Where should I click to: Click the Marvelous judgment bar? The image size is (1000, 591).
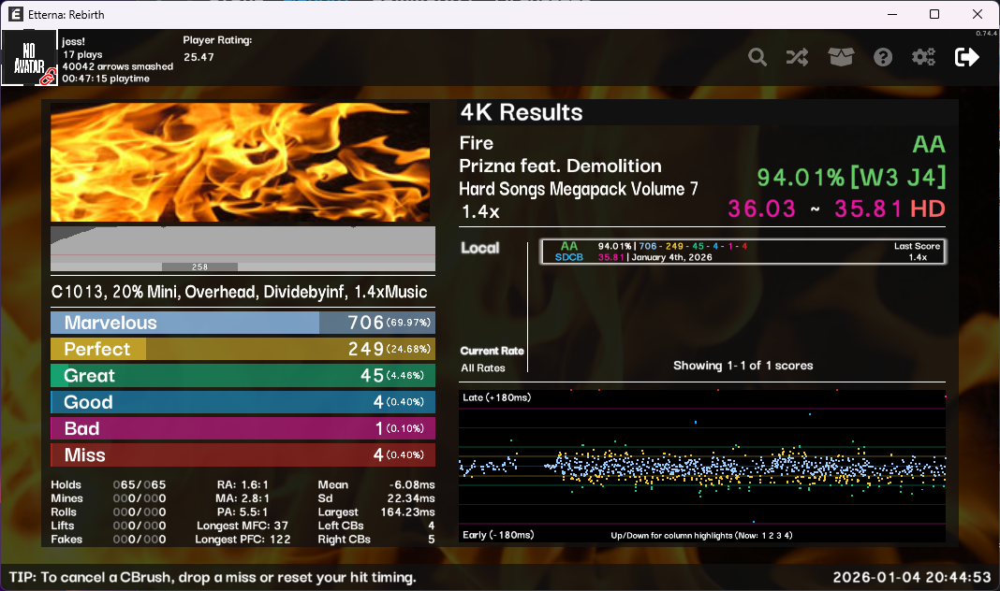pyautogui.click(x=243, y=323)
